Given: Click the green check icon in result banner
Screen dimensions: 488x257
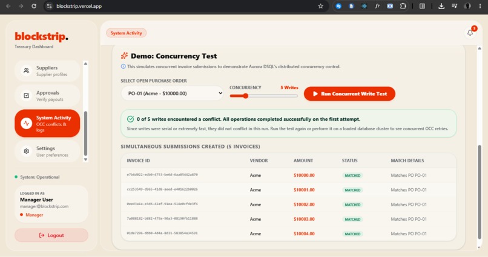Looking at the screenshot, I should click(130, 119).
